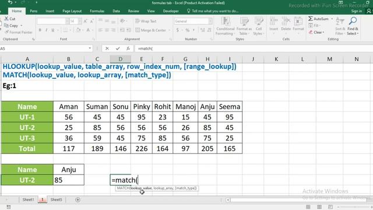Open Format as Table gallery
The image size is (373, 210).
pos(244,26)
